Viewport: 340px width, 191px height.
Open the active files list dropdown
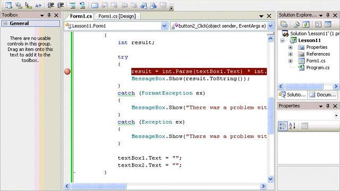tap(261, 16)
